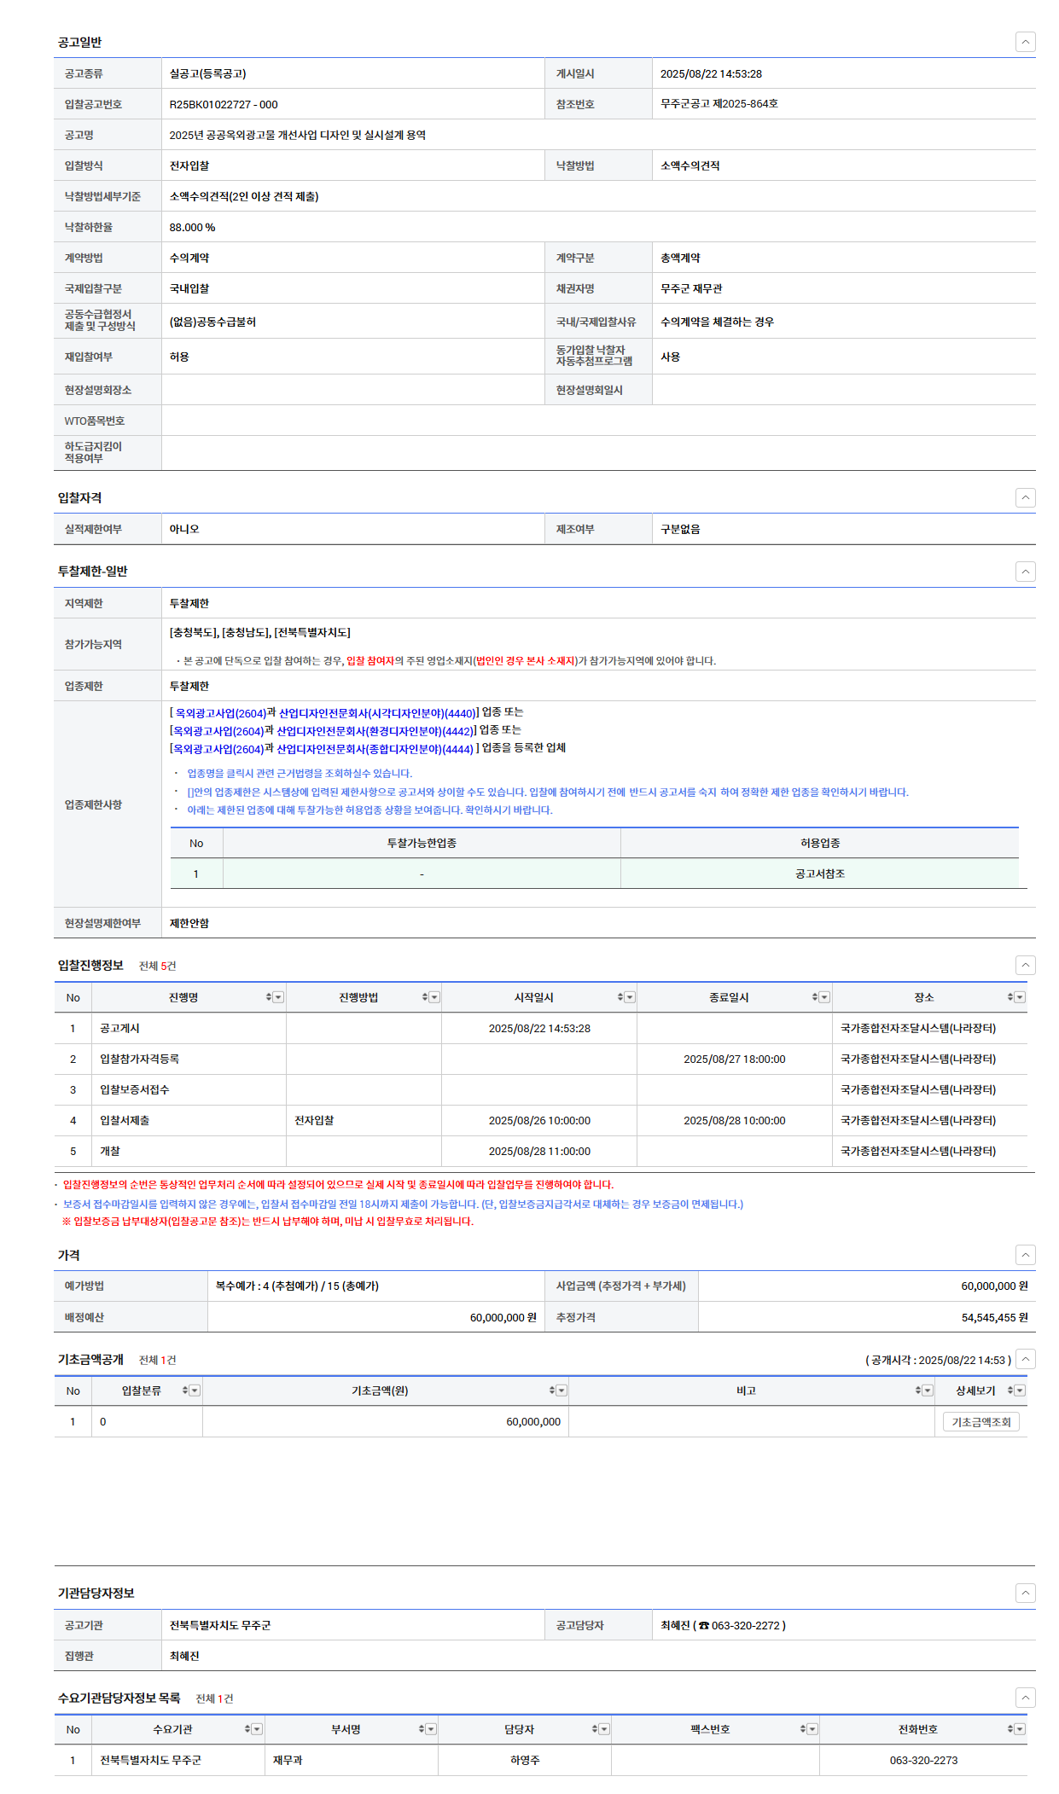Sort the 진행명 column
The width and height of the screenshot is (1059, 1794).
pyautogui.click(x=268, y=997)
